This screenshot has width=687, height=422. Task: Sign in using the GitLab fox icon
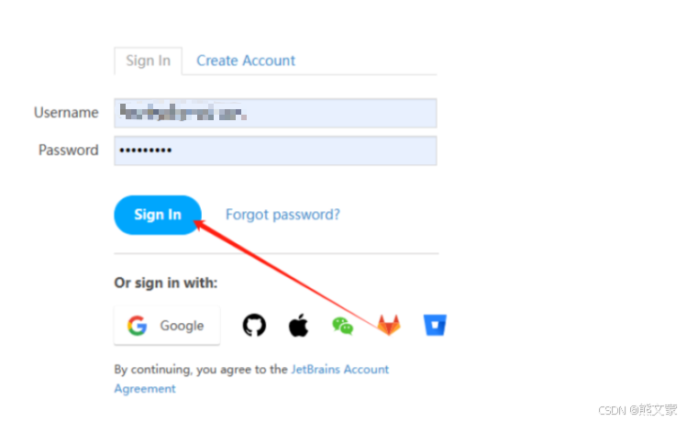[x=389, y=325]
